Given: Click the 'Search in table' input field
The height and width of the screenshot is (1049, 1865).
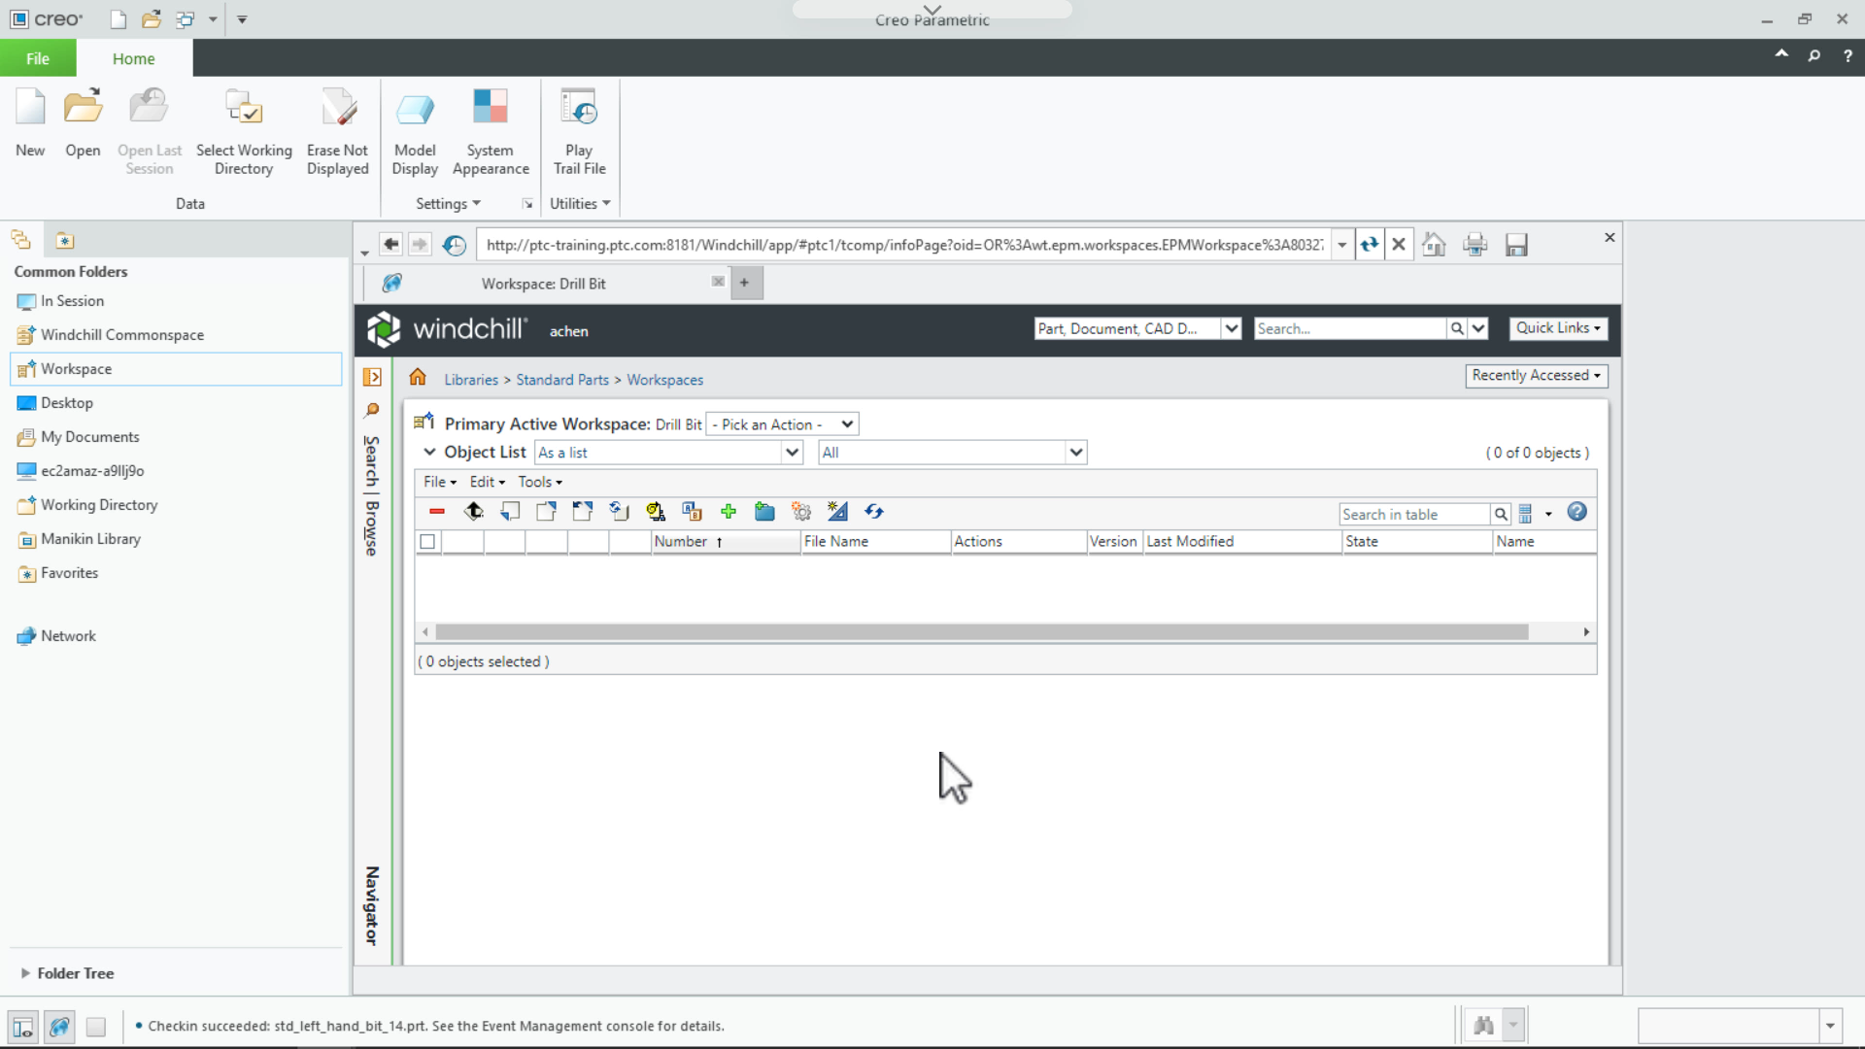Looking at the screenshot, I should tap(1414, 515).
